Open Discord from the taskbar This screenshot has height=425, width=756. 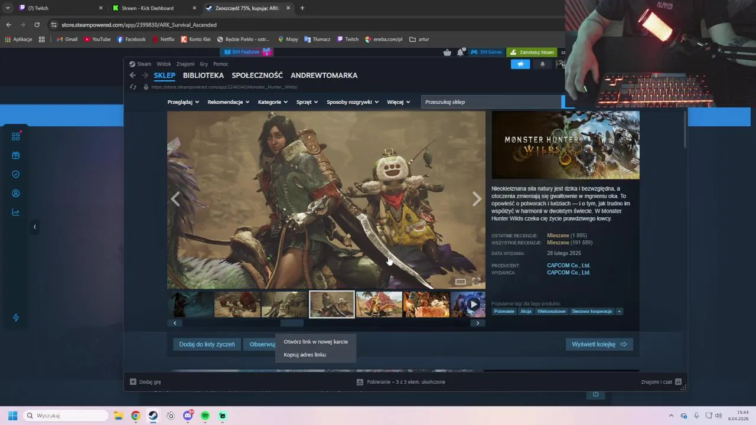point(188,416)
